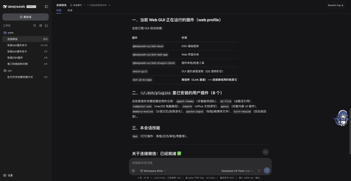Click the computer-use code tag
351x181 pixels.
click(x=142, y=106)
